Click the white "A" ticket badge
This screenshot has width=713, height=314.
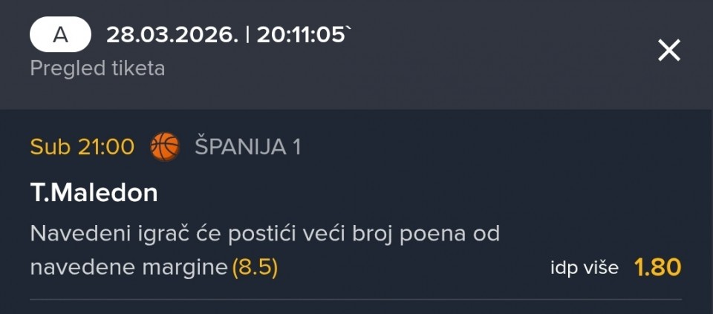(60, 35)
